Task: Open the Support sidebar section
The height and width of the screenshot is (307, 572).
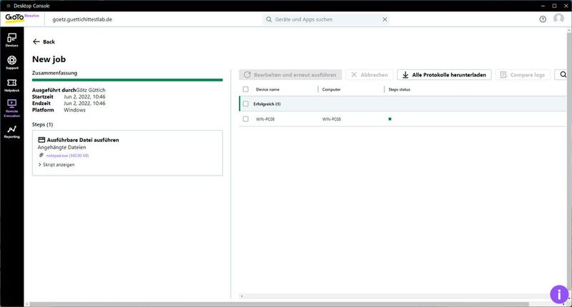Action: [11, 63]
